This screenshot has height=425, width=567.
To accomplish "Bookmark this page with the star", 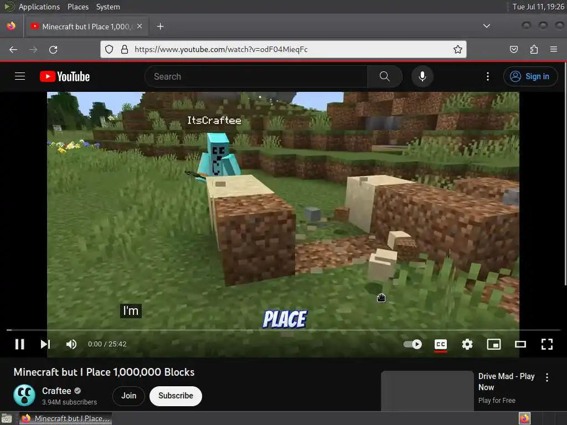I will tap(458, 49).
